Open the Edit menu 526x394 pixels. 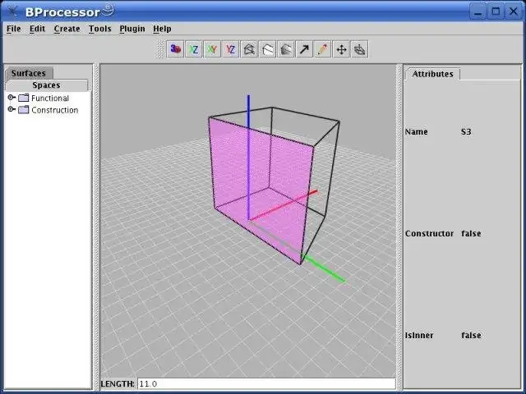click(x=37, y=29)
